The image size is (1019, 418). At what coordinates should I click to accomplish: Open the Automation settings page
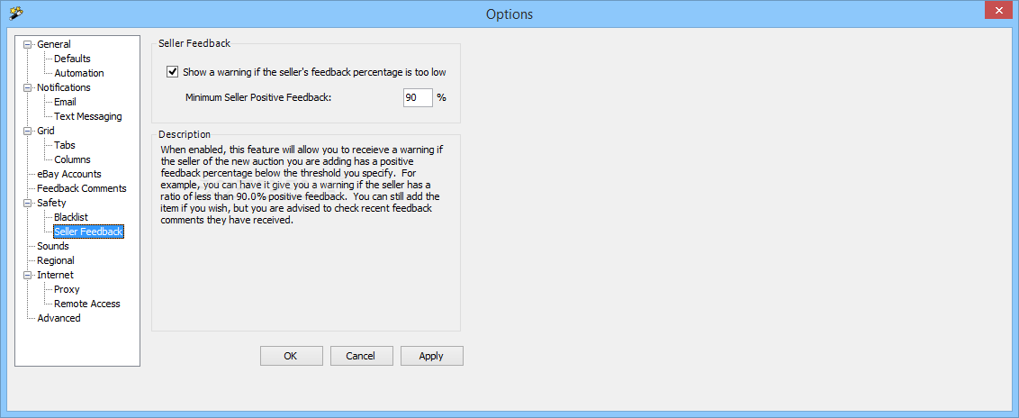click(79, 73)
